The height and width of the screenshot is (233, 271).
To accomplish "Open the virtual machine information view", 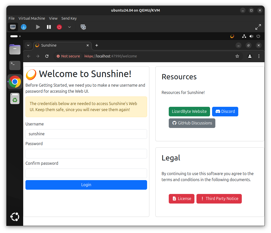I will 24,27.
